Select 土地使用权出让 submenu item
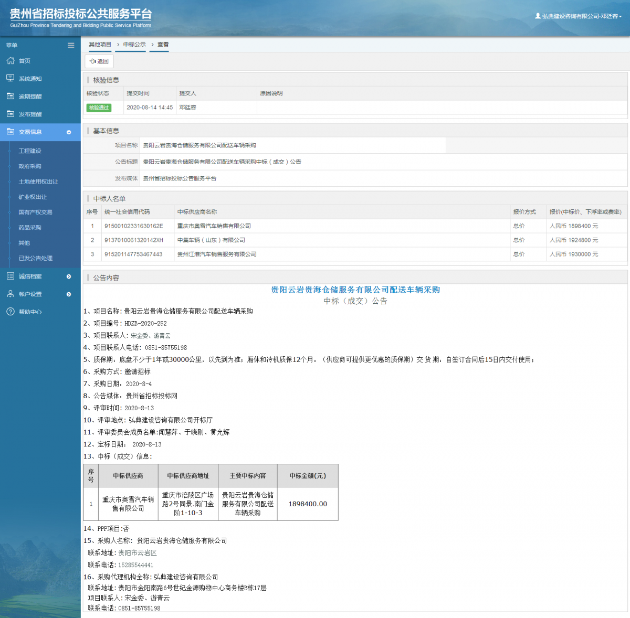This screenshot has height=618, width=630. point(38,182)
